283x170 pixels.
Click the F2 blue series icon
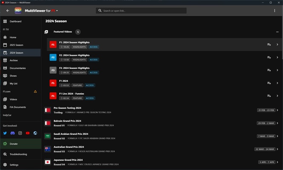point(53,57)
